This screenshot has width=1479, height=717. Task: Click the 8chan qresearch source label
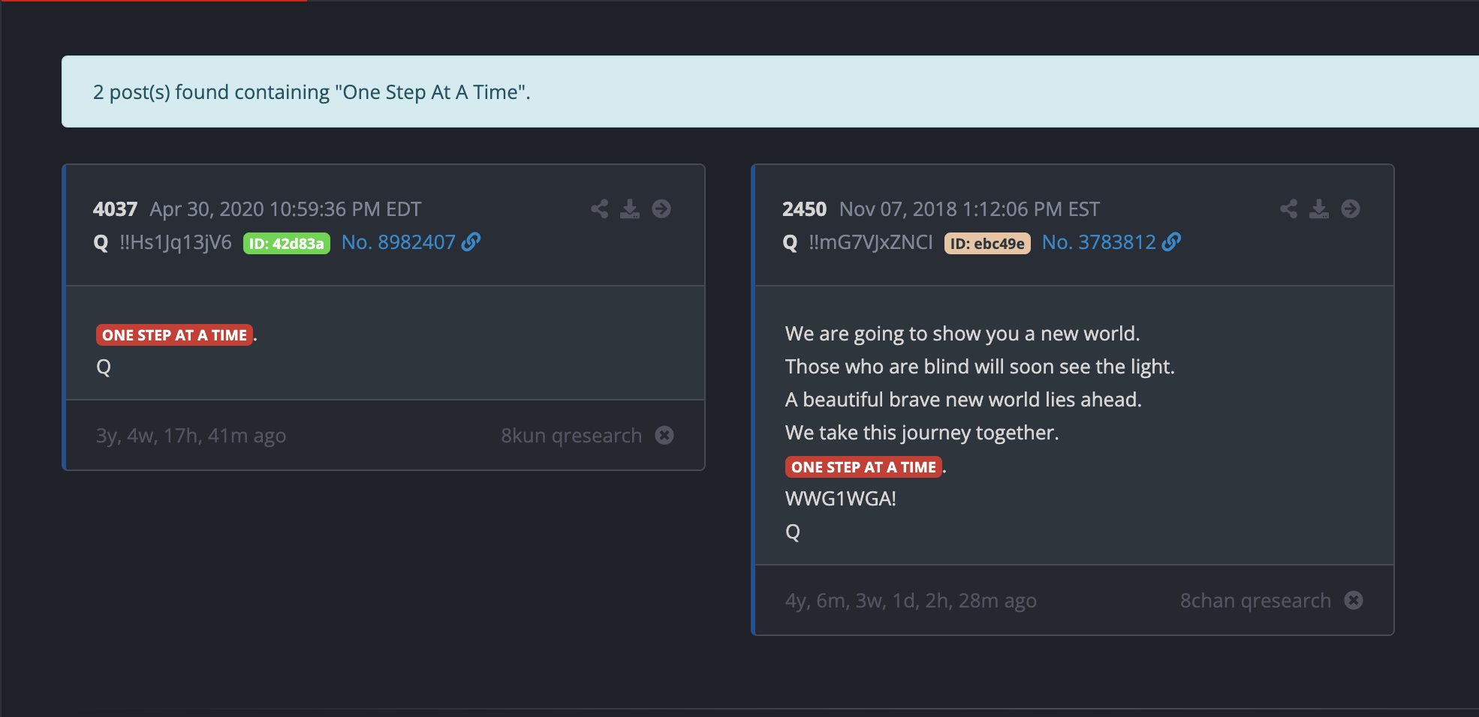point(1255,601)
